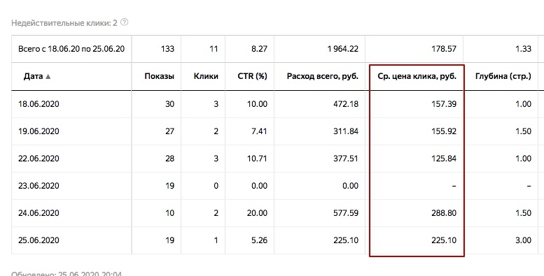
Task: Click the CTR (%) column header
Action: (x=252, y=76)
